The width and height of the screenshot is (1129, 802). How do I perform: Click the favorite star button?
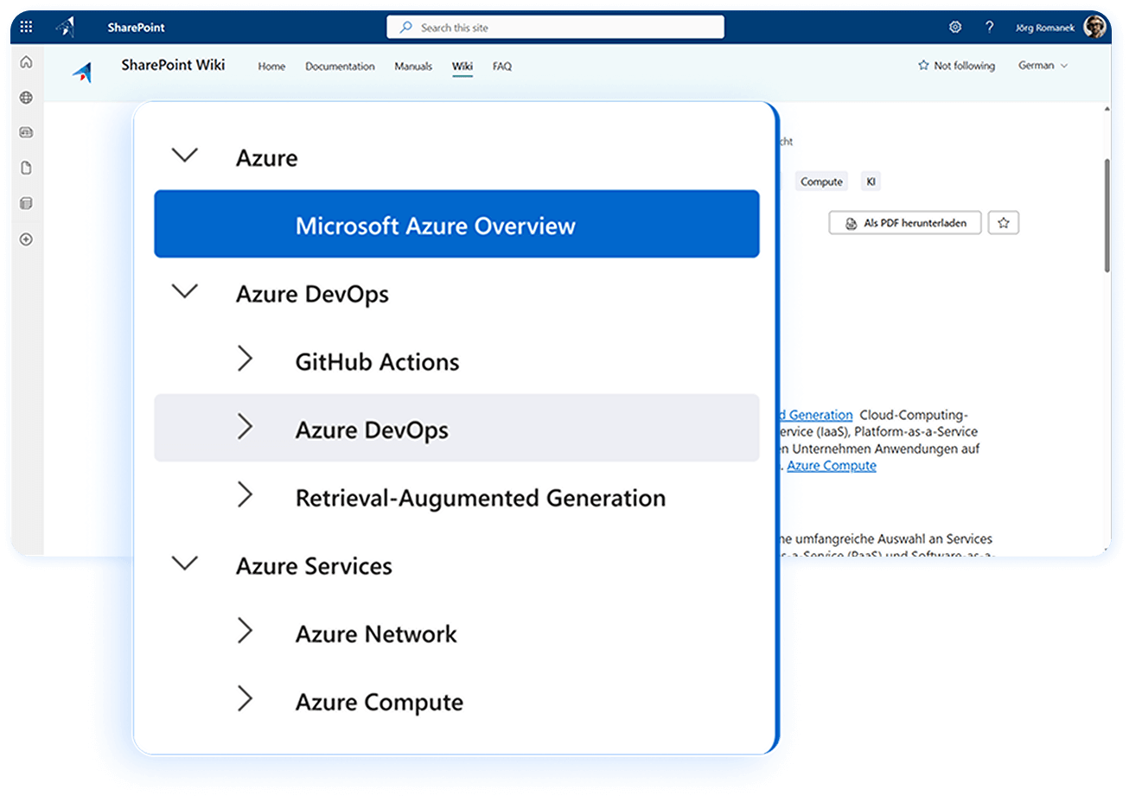1004,223
